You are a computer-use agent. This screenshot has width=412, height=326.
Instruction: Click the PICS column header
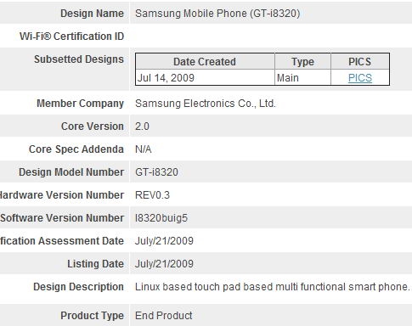point(360,62)
